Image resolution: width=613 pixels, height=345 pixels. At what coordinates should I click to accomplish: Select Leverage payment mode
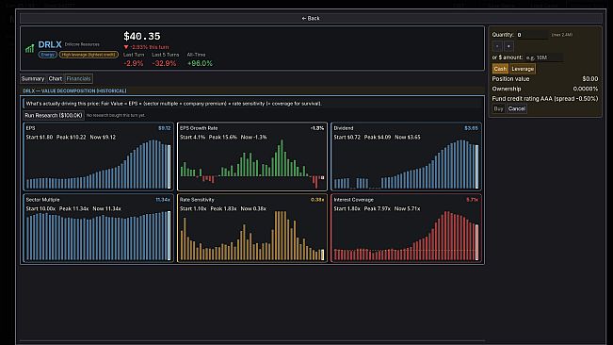[x=523, y=69]
